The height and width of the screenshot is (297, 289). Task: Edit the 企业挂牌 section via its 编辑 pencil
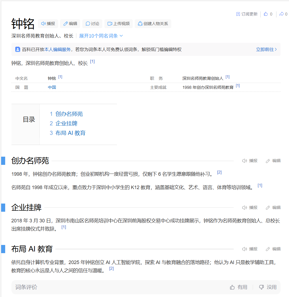pos(273,208)
